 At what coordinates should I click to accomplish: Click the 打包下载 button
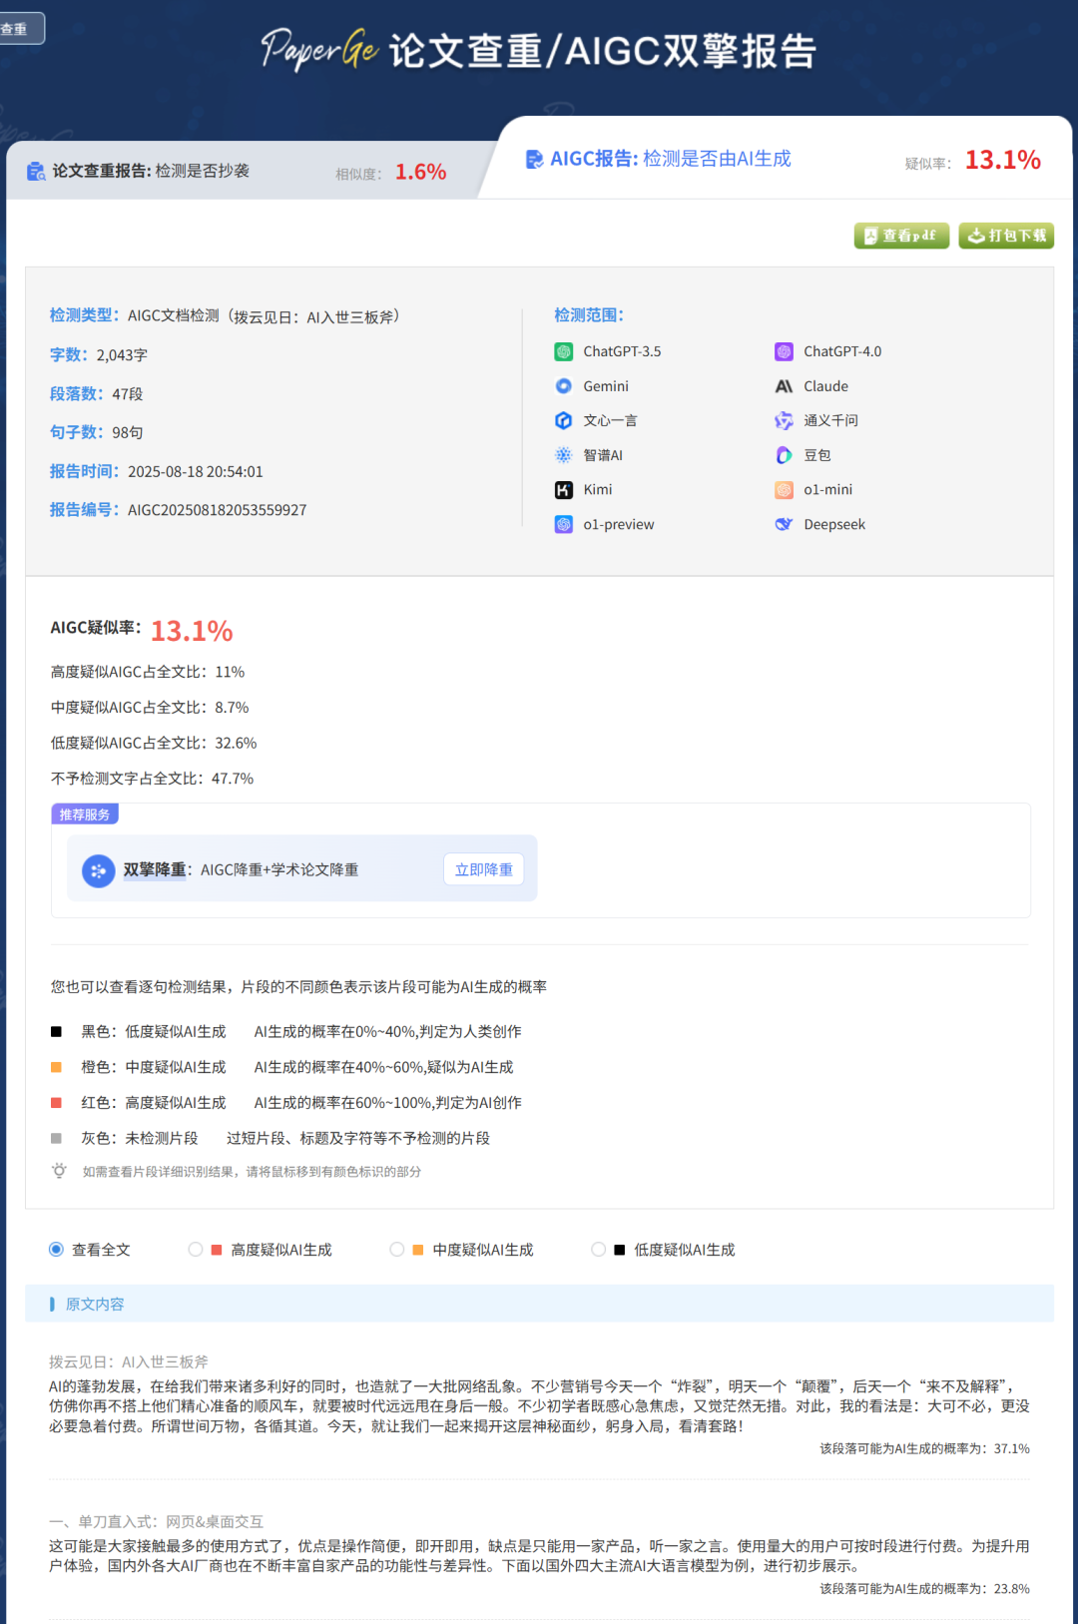click(x=1006, y=236)
